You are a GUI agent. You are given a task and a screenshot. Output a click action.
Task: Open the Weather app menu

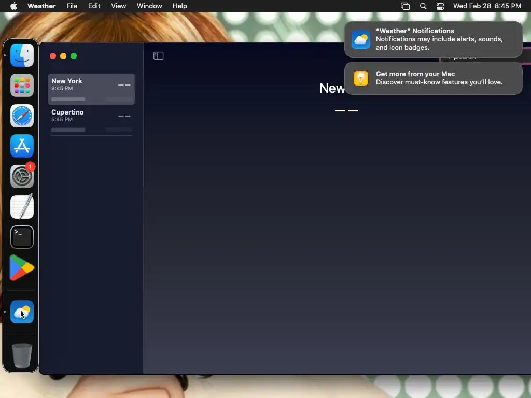[x=41, y=6]
